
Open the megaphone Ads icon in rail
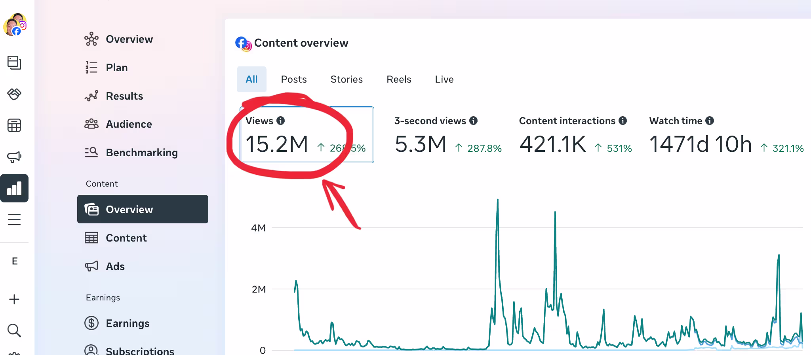tap(14, 157)
